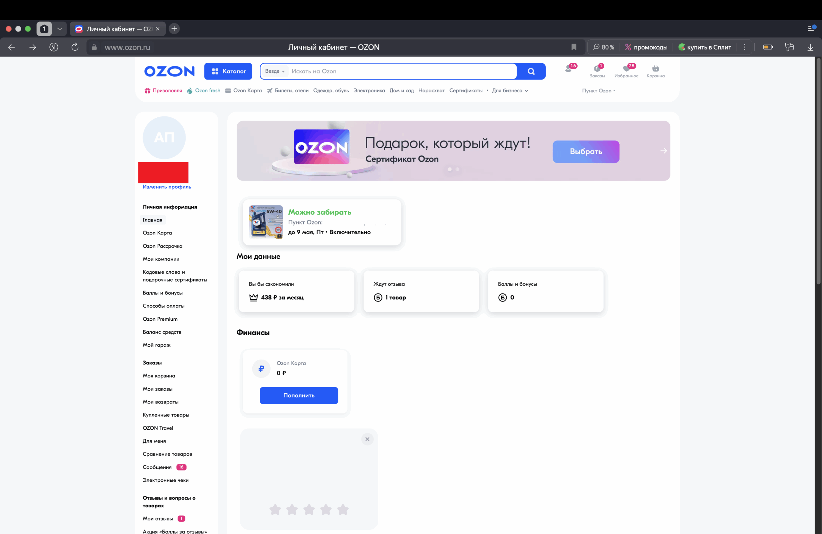Open Yandex home via the Я icon
Image resolution: width=822 pixels, height=534 pixels.
54,47
